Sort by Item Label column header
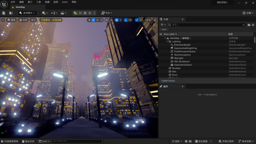256x144 pixels. [195, 34]
